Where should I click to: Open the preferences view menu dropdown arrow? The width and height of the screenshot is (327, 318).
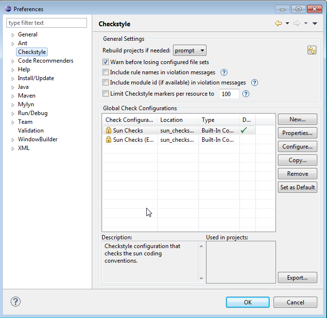[315, 23]
